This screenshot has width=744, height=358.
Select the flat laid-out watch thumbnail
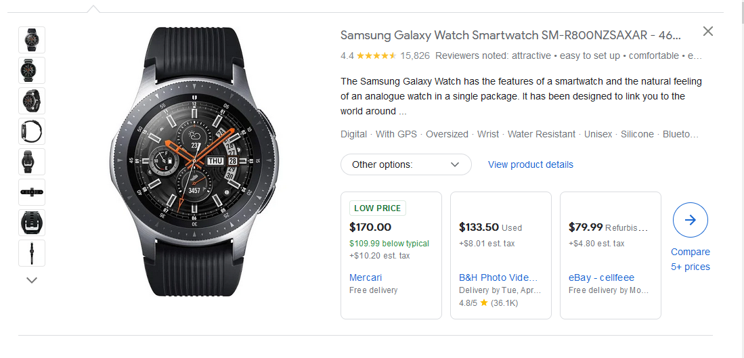(x=32, y=192)
